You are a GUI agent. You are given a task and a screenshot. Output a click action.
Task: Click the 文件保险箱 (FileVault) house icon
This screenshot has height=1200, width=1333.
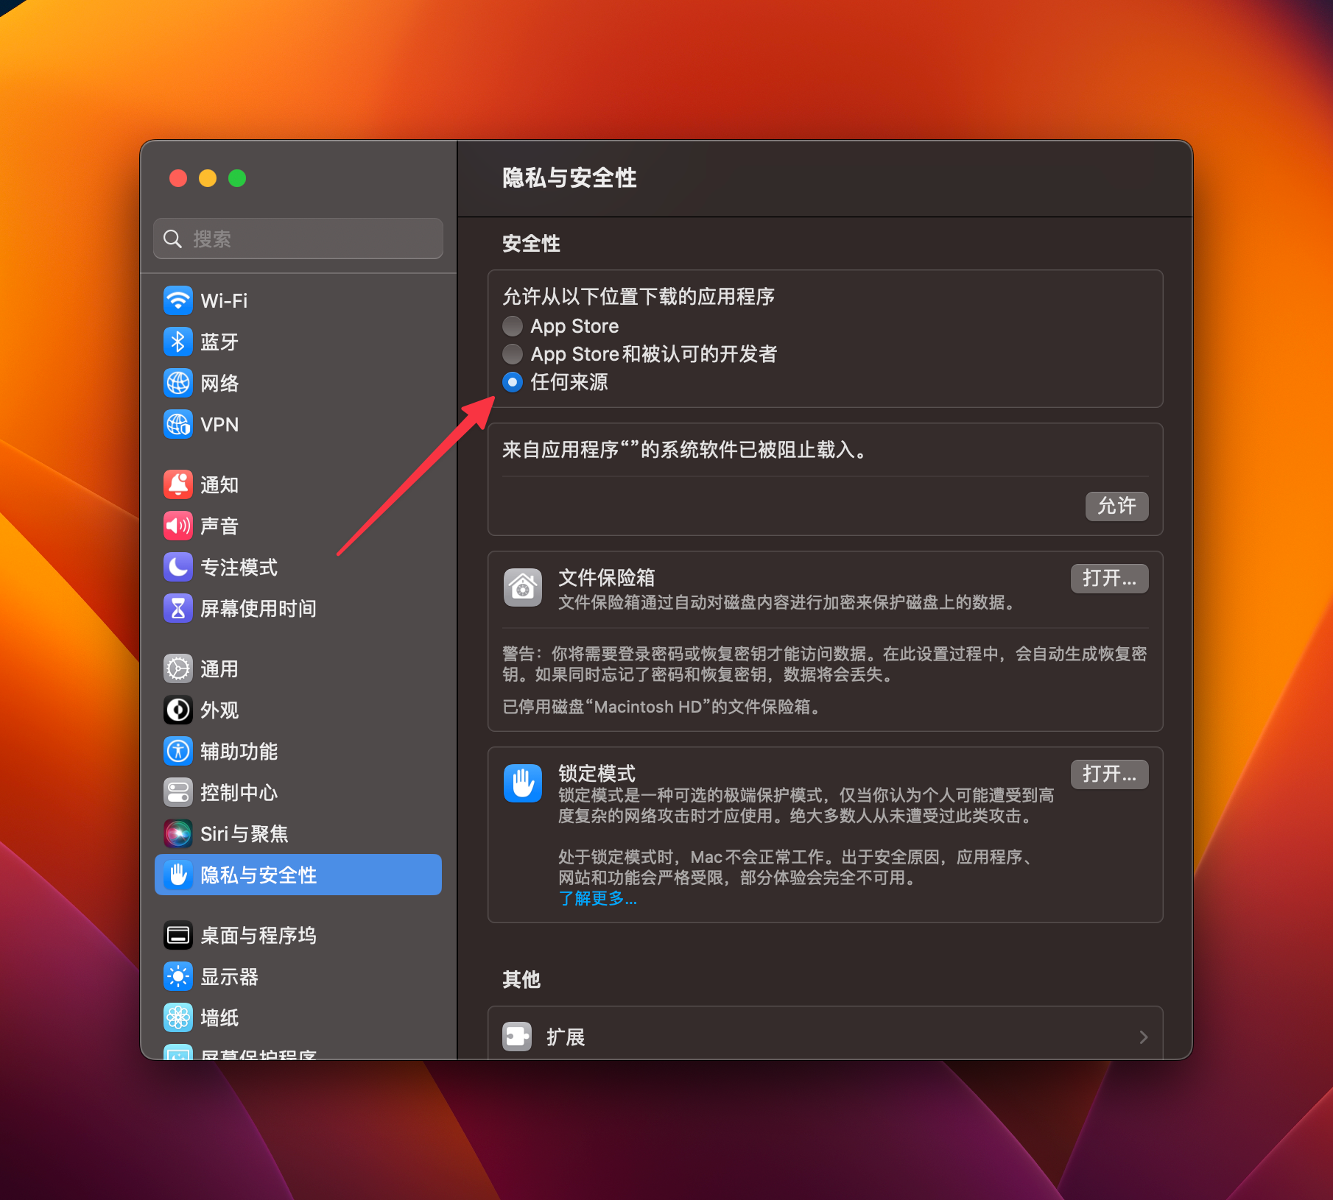[523, 587]
